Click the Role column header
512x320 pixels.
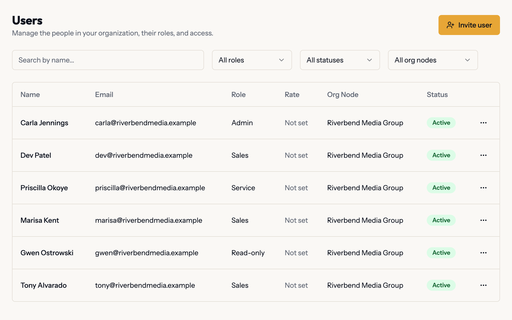[x=238, y=94]
